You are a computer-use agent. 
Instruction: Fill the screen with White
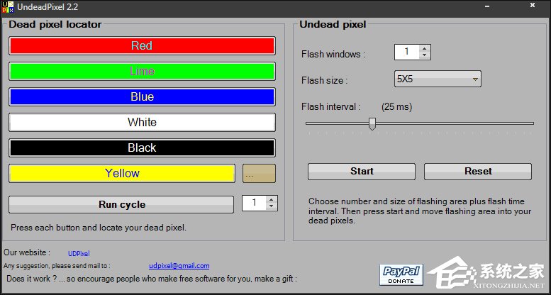pos(142,123)
